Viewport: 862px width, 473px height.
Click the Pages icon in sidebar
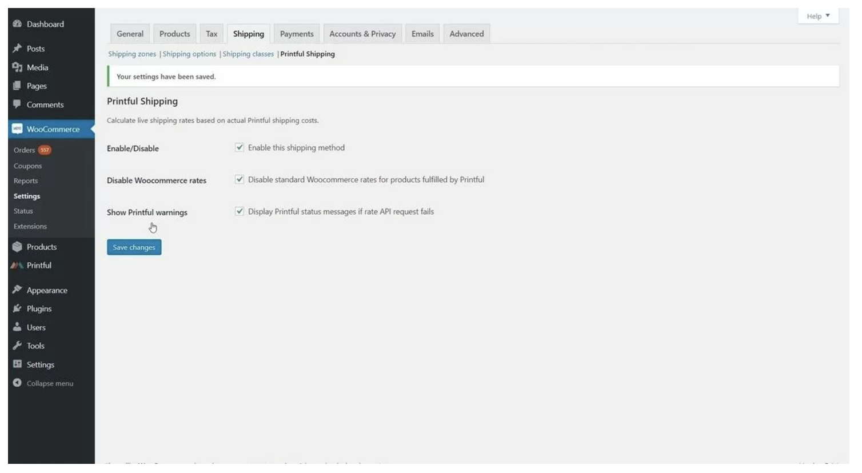click(17, 86)
